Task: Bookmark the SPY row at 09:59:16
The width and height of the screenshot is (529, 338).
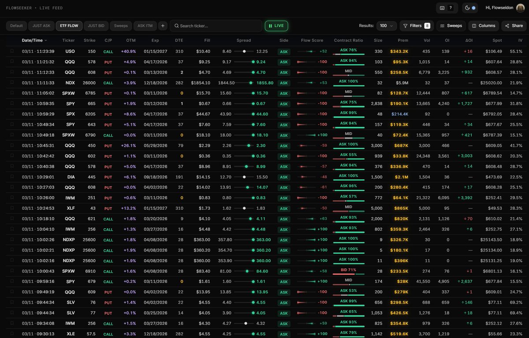Action: coord(12,281)
